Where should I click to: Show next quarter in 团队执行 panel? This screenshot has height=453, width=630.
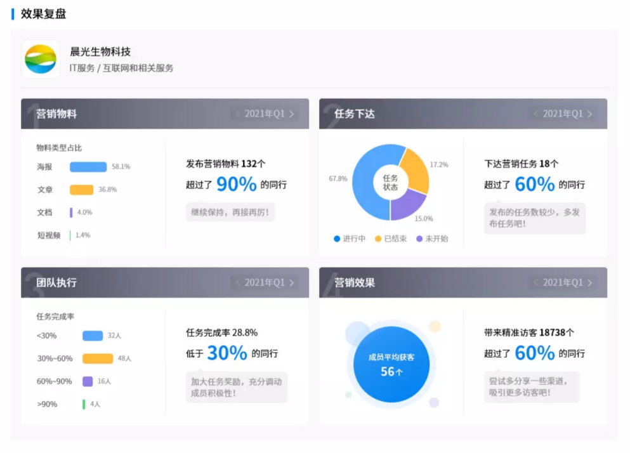291,283
